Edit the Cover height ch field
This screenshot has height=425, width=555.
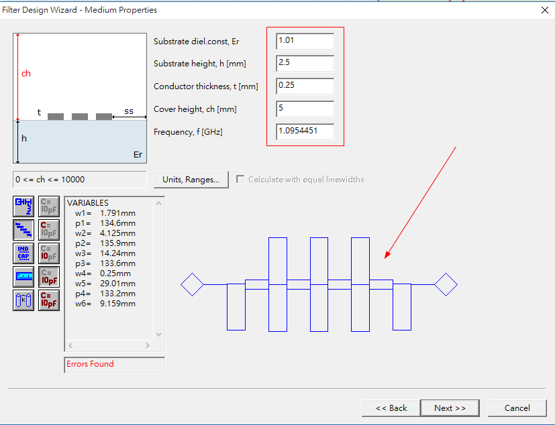point(305,109)
